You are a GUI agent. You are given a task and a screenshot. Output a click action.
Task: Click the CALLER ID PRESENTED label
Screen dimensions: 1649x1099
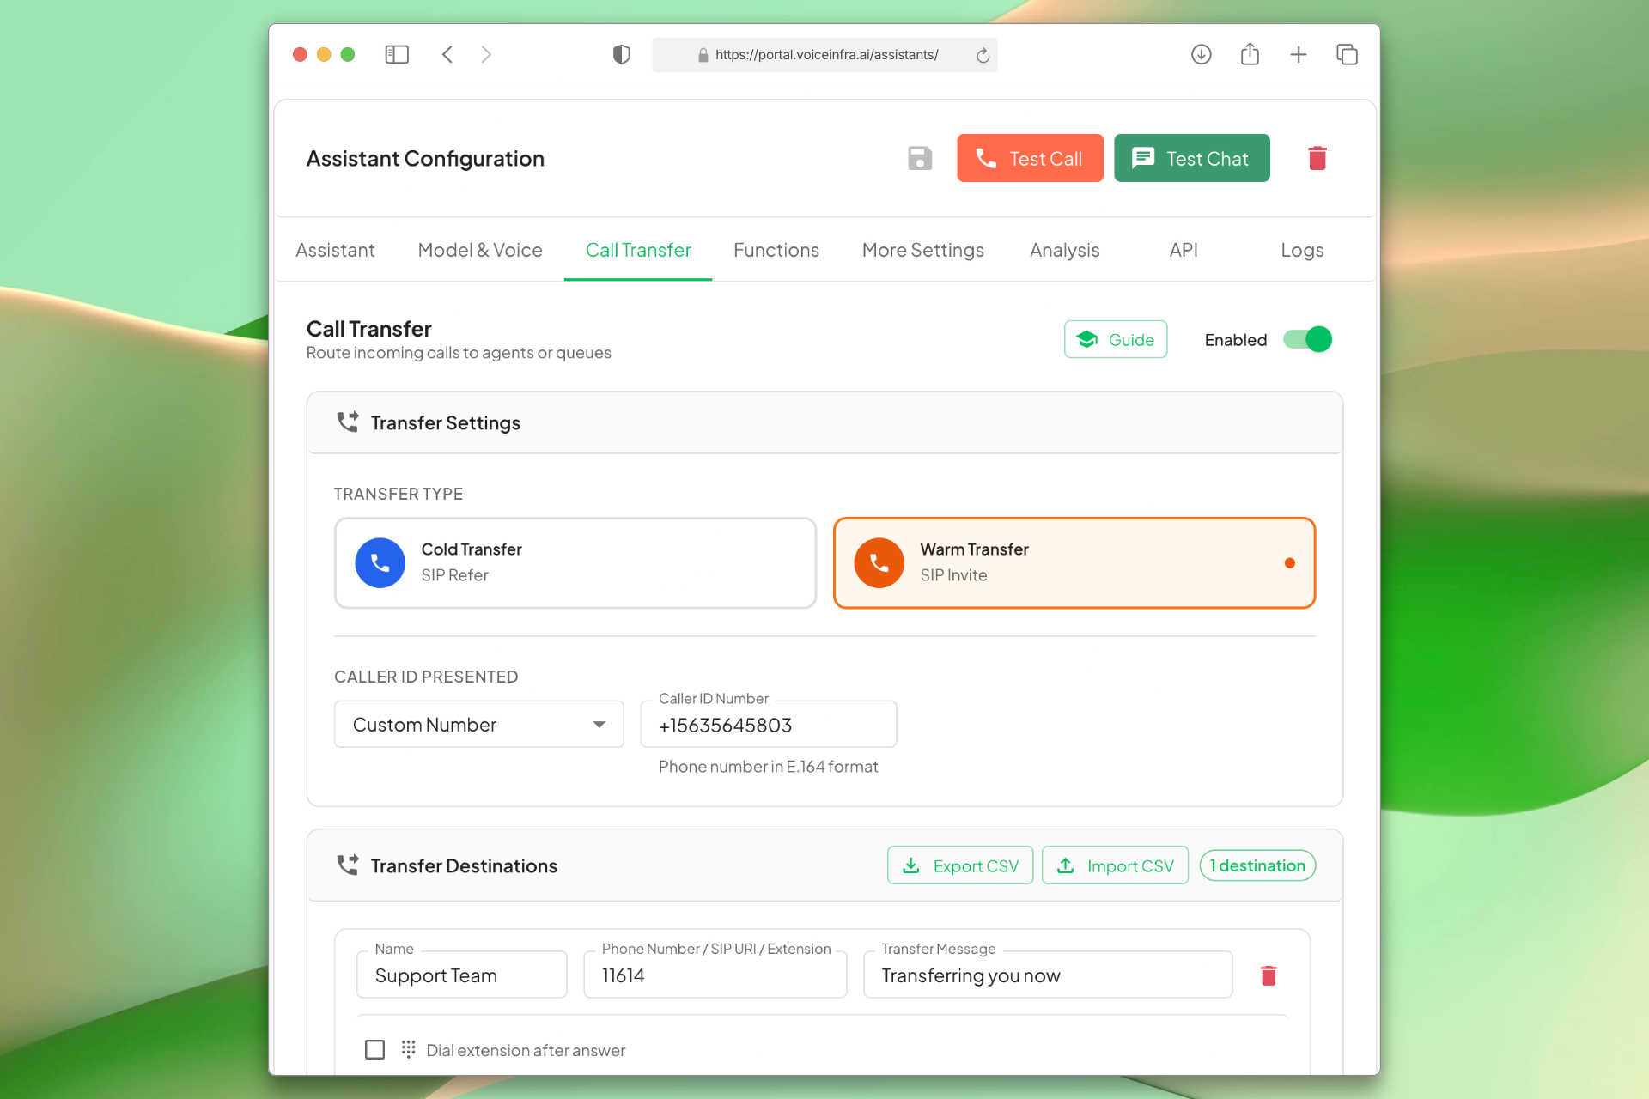(426, 677)
